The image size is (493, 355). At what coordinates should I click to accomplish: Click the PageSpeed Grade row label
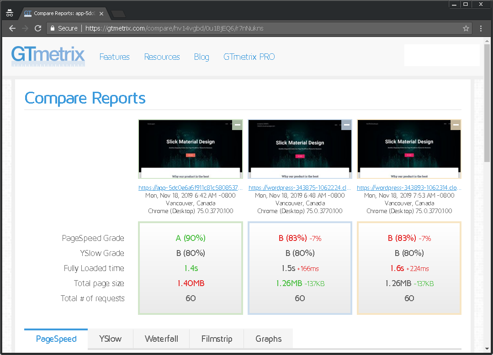point(93,238)
